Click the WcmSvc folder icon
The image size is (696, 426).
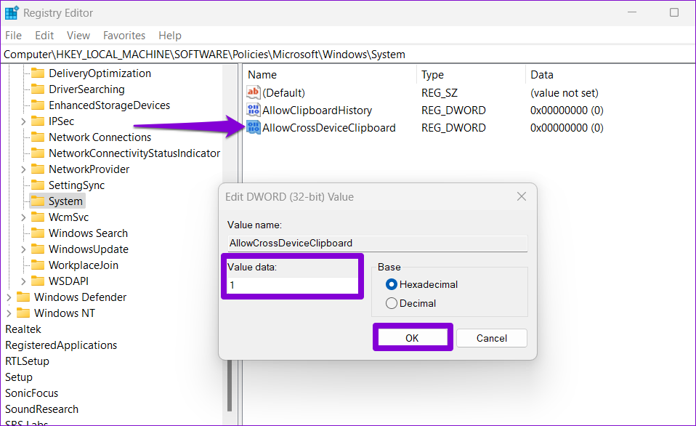click(x=37, y=217)
